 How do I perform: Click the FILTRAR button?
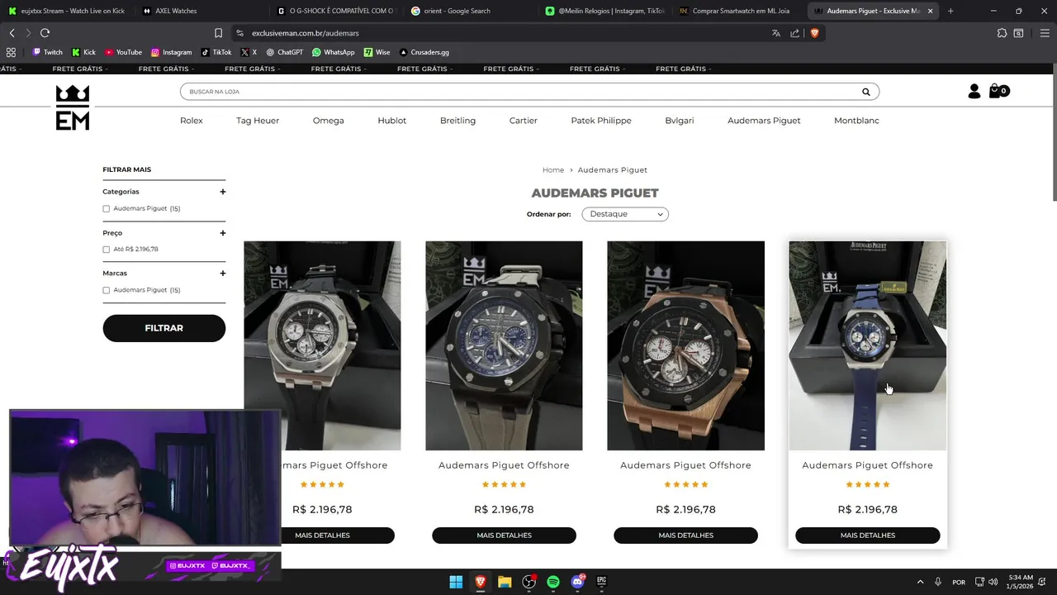tap(164, 328)
